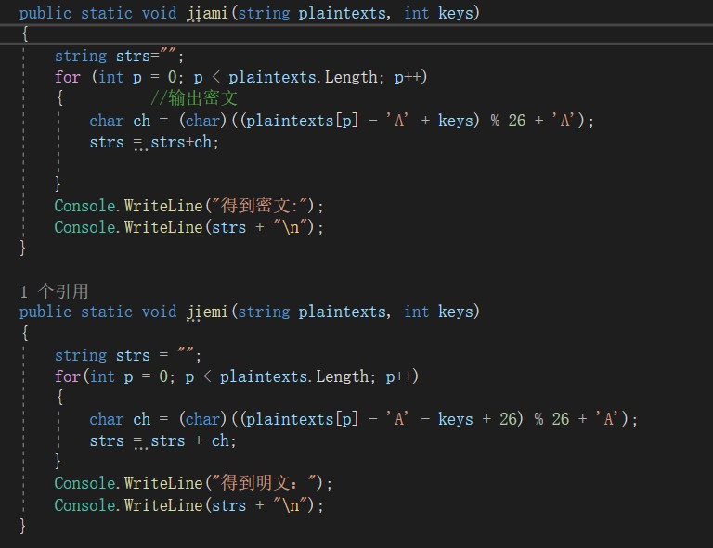Click "- keys" in jiemi char ch line
This screenshot has width=713, height=548.
(x=447, y=419)
